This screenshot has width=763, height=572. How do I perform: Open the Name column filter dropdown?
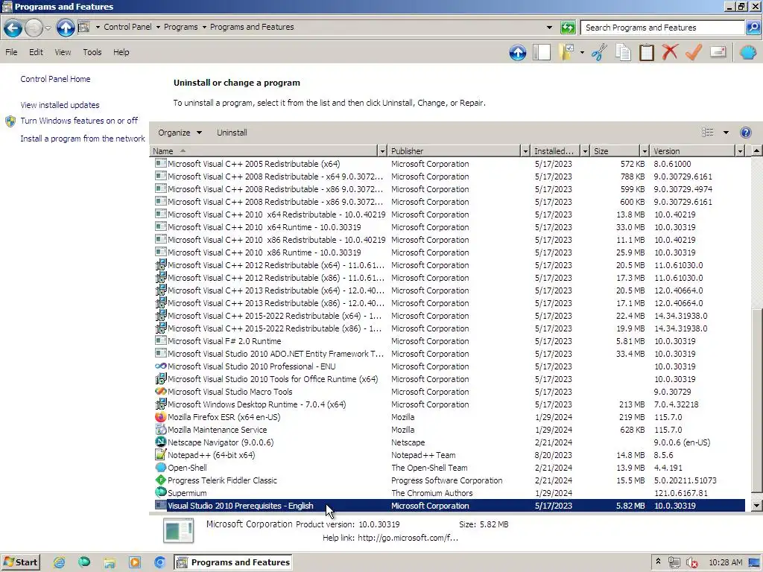click(382, 151)
